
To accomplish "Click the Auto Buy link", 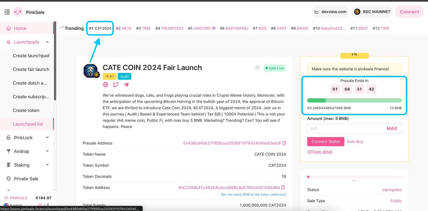I will (x=355, y=142).
